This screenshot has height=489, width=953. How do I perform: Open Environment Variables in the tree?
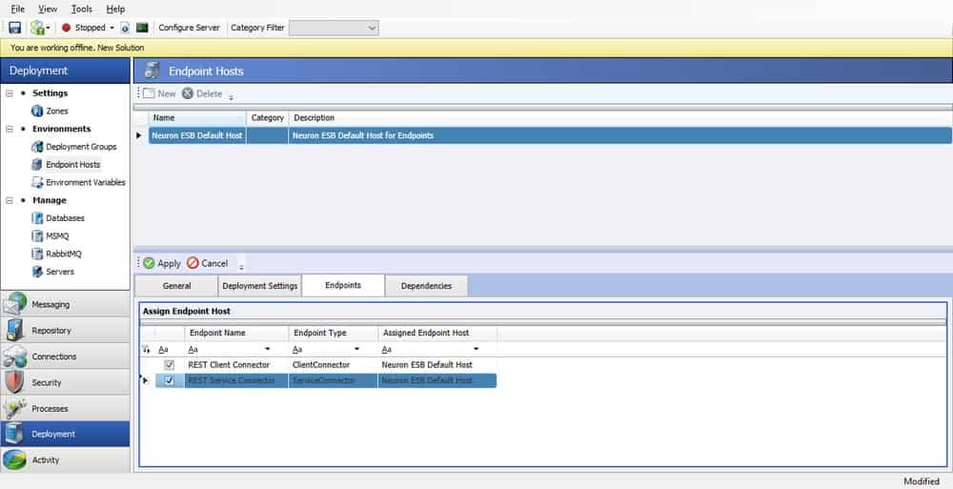point(78,182)
